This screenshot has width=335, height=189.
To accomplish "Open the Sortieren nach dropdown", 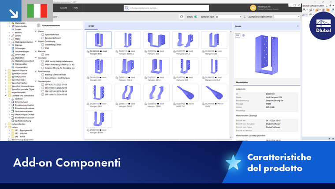I will (228, 17).
